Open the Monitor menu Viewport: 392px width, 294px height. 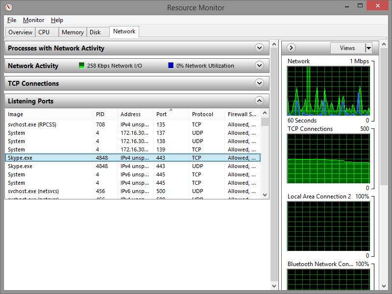tap(33, 20)
